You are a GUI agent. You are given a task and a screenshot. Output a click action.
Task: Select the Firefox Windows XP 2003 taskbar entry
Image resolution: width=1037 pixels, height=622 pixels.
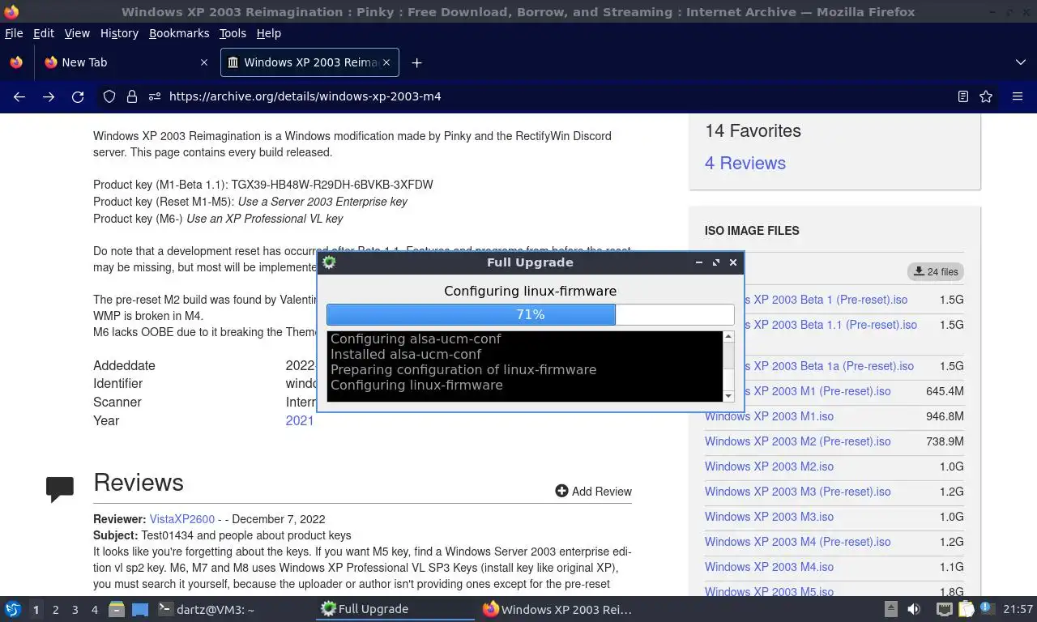[559, 609]
